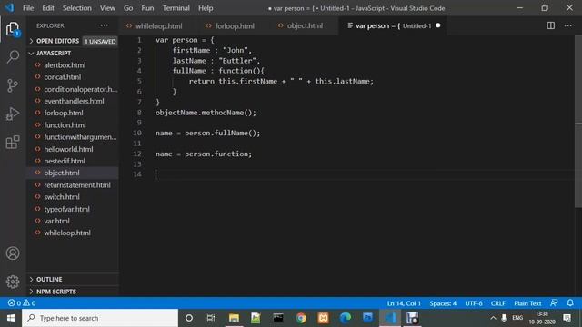Split the editor to the right
Image resolution: width=582 pixels, height=327 pixels.
551,25
